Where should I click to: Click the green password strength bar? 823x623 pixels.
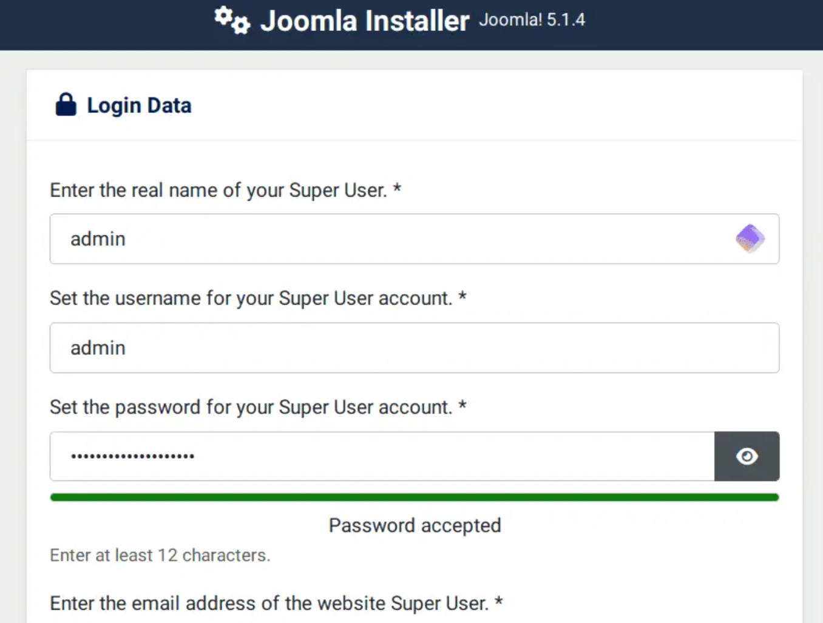coord(414,497)
